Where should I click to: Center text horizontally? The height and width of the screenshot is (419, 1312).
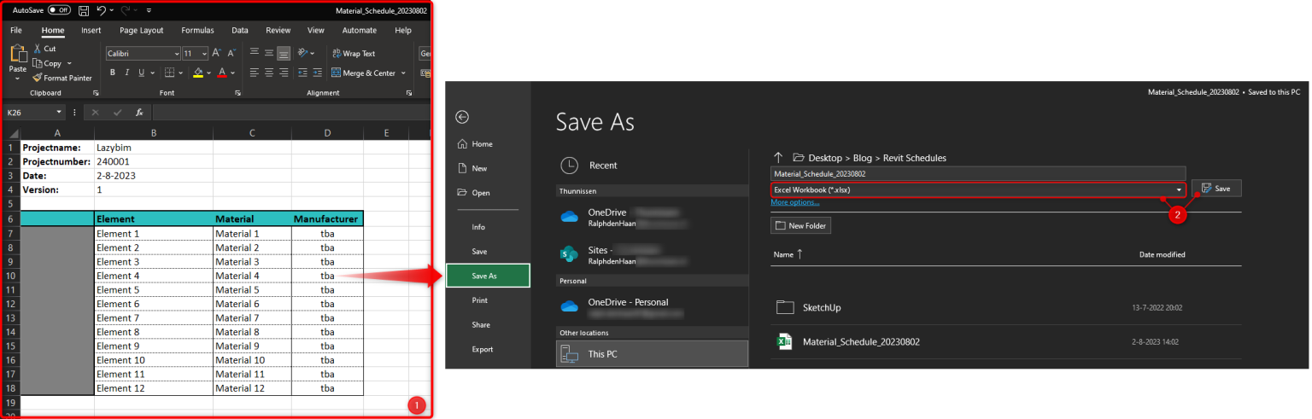[x=269, y=73]
